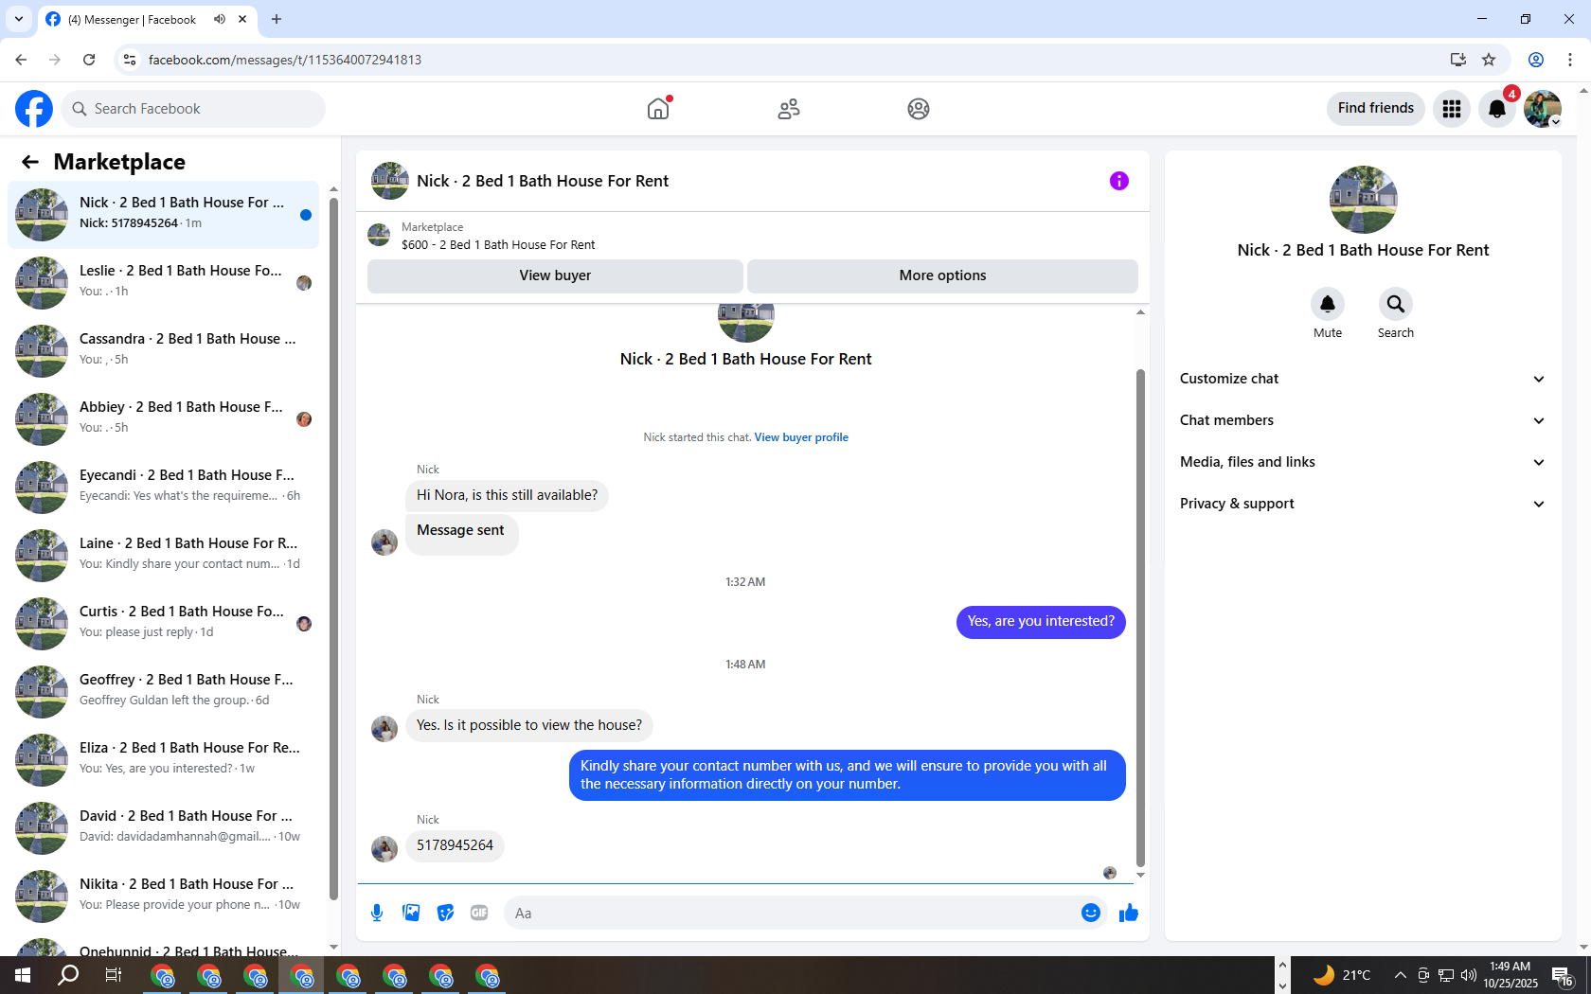
Task: Open the notifications bell
Action: point(1497,109)
